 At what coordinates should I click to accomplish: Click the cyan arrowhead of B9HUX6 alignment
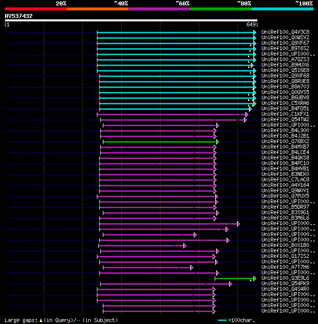(252, 65)
